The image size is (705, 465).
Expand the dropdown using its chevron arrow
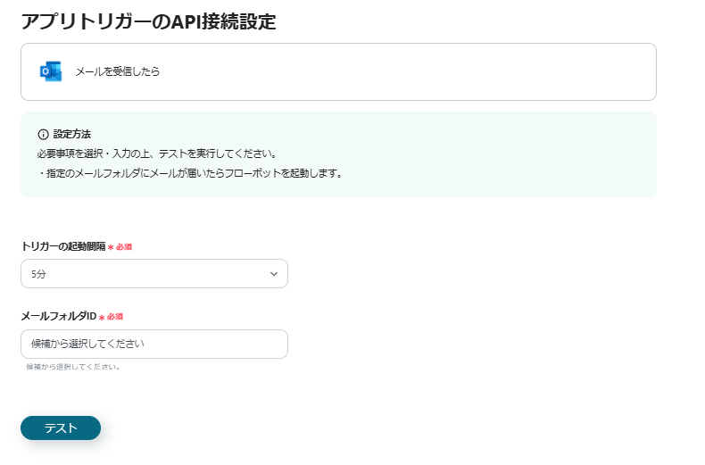[x=274, y=274]
